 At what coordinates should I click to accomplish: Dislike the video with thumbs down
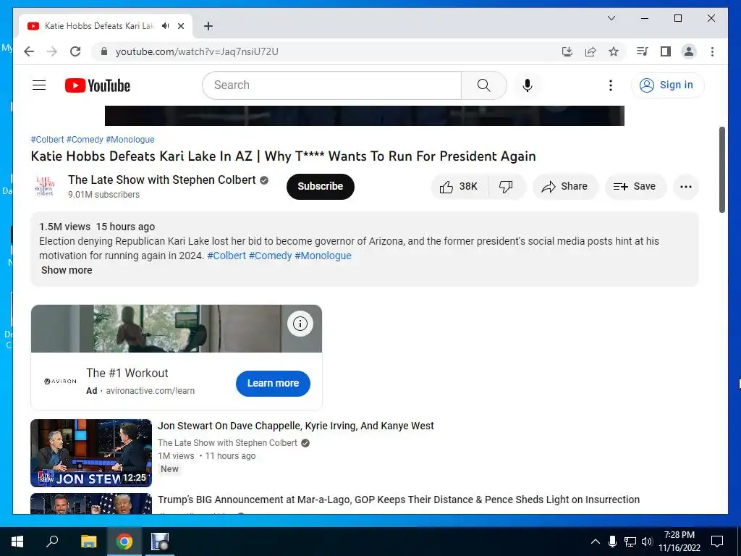[x=506, y=186]
